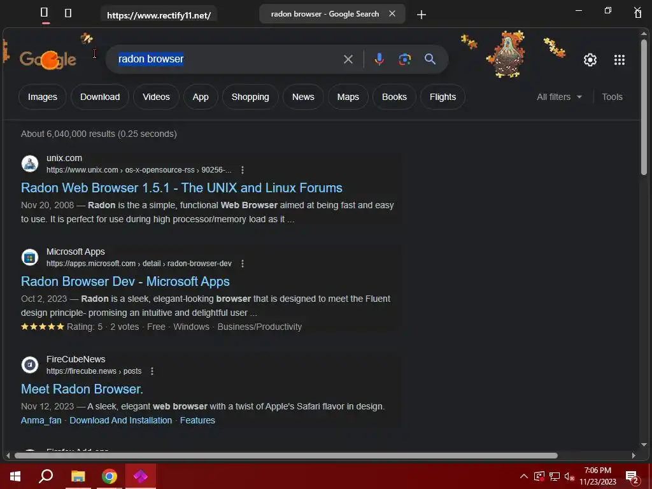652x489 pixels.
Task: Open Google Chrome from the taskbar
Action: [110, 476]
